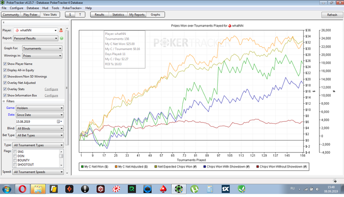Open the Type dropdown All Tournament Types
The width and height of the screenshot is (344, 197).
click(x=38, y=145)
